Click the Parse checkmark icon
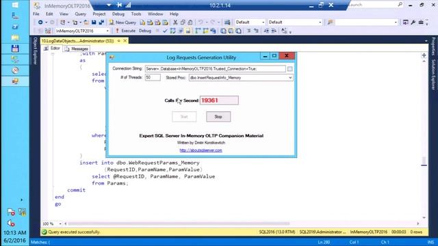Screen dimensions: 438x246 pos(165,31)
